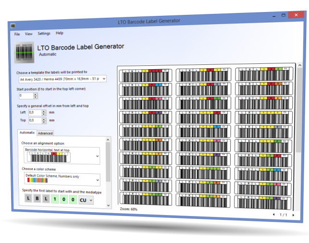Click the Zoom: 68% status text
This screenshot has width=309, height=243.
tap(128, 209)
